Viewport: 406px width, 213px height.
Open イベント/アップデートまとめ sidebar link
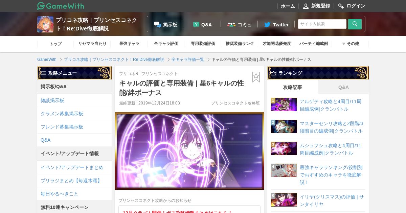pyautogui.click(x=74, y=167)
